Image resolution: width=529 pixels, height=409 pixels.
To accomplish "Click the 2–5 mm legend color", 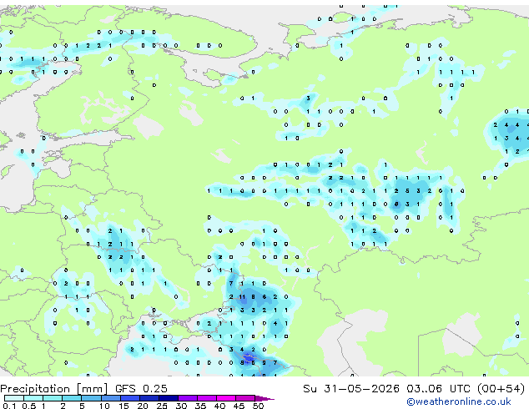I will click(x=72, y=398).
